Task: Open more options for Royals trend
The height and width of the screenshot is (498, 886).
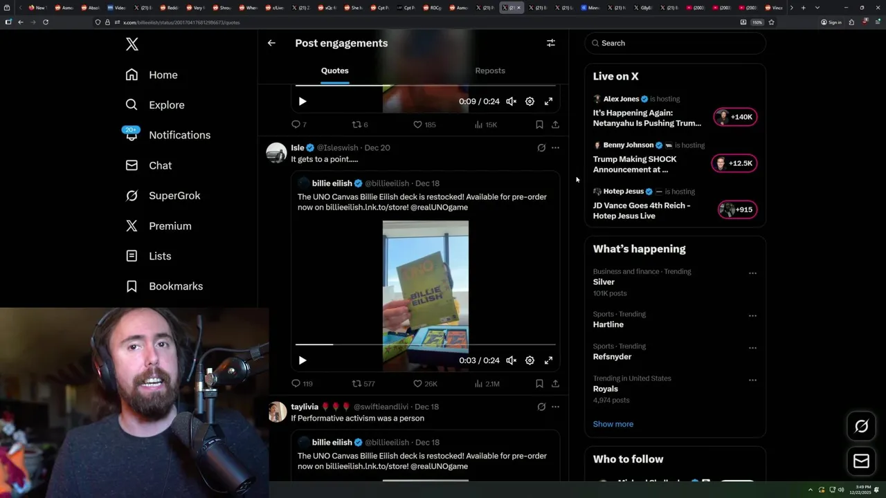Action: (x=752, y=380)
